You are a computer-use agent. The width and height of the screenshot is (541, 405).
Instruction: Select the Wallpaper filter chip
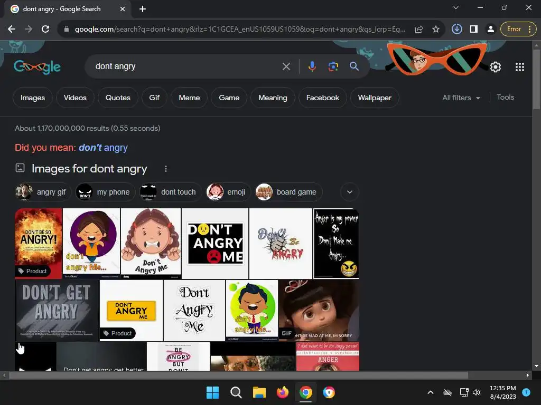375,98
